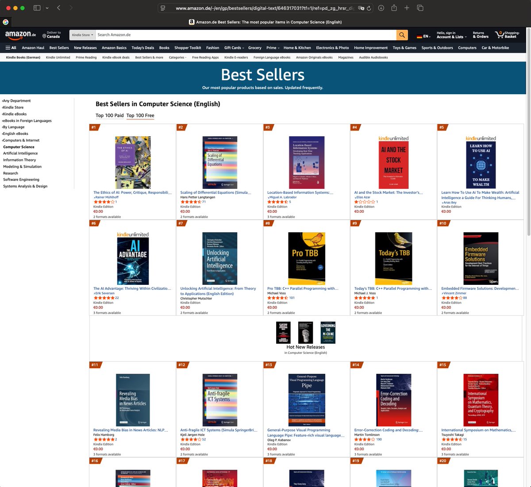The width and height of the screenshot is (531, 487).
Task: Open Systems Analysis & Design category
Action: click(25, 186)
